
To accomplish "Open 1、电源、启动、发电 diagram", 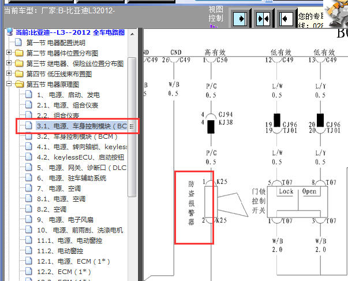I will [x=69, y=95].
